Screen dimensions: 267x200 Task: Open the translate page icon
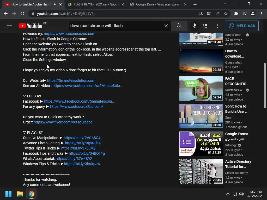click(209, 14)
